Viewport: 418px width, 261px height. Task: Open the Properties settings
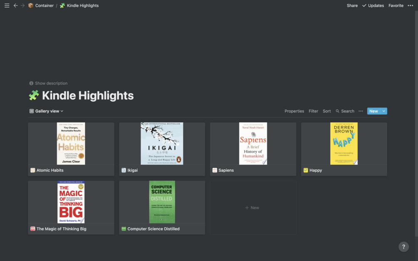coord(294,111)
